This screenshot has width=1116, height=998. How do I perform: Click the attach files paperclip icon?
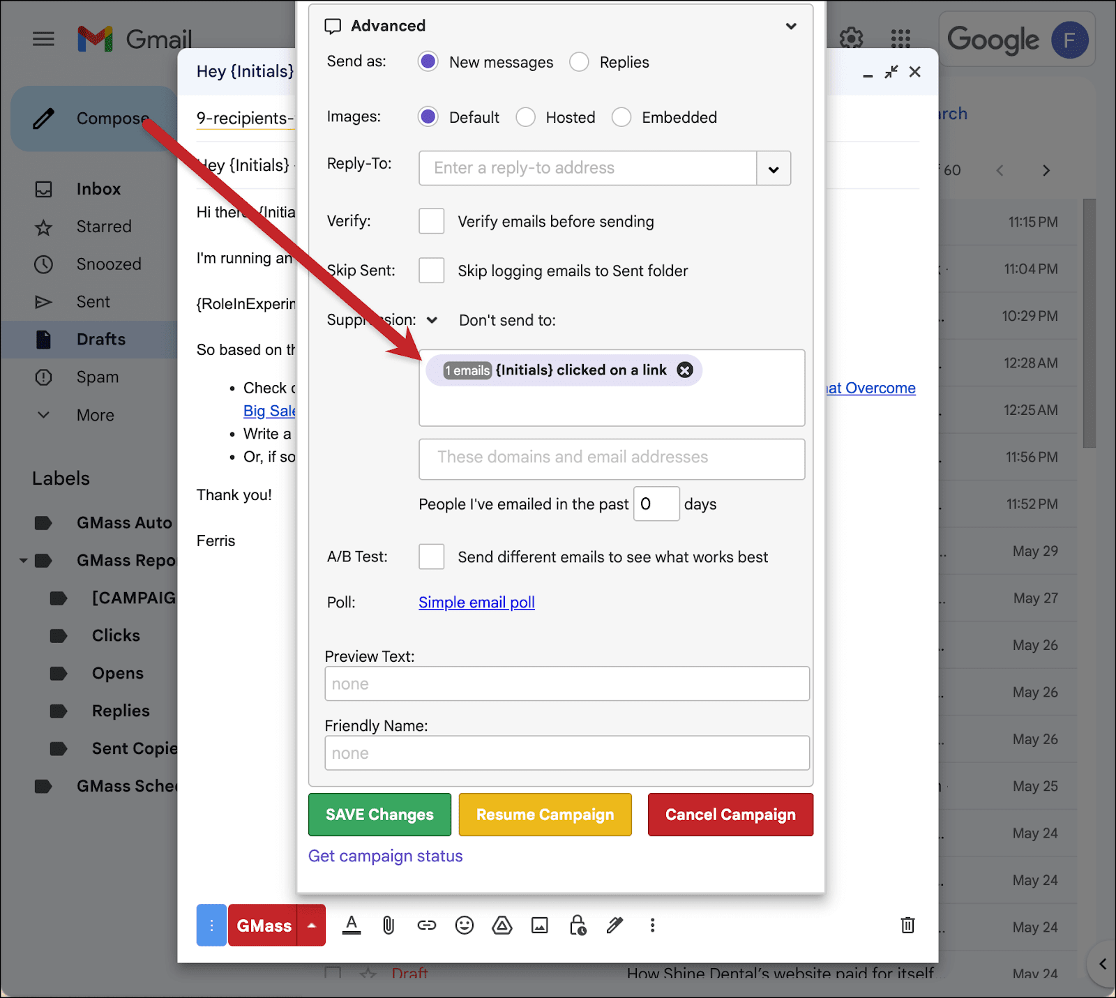coord(389,925)
